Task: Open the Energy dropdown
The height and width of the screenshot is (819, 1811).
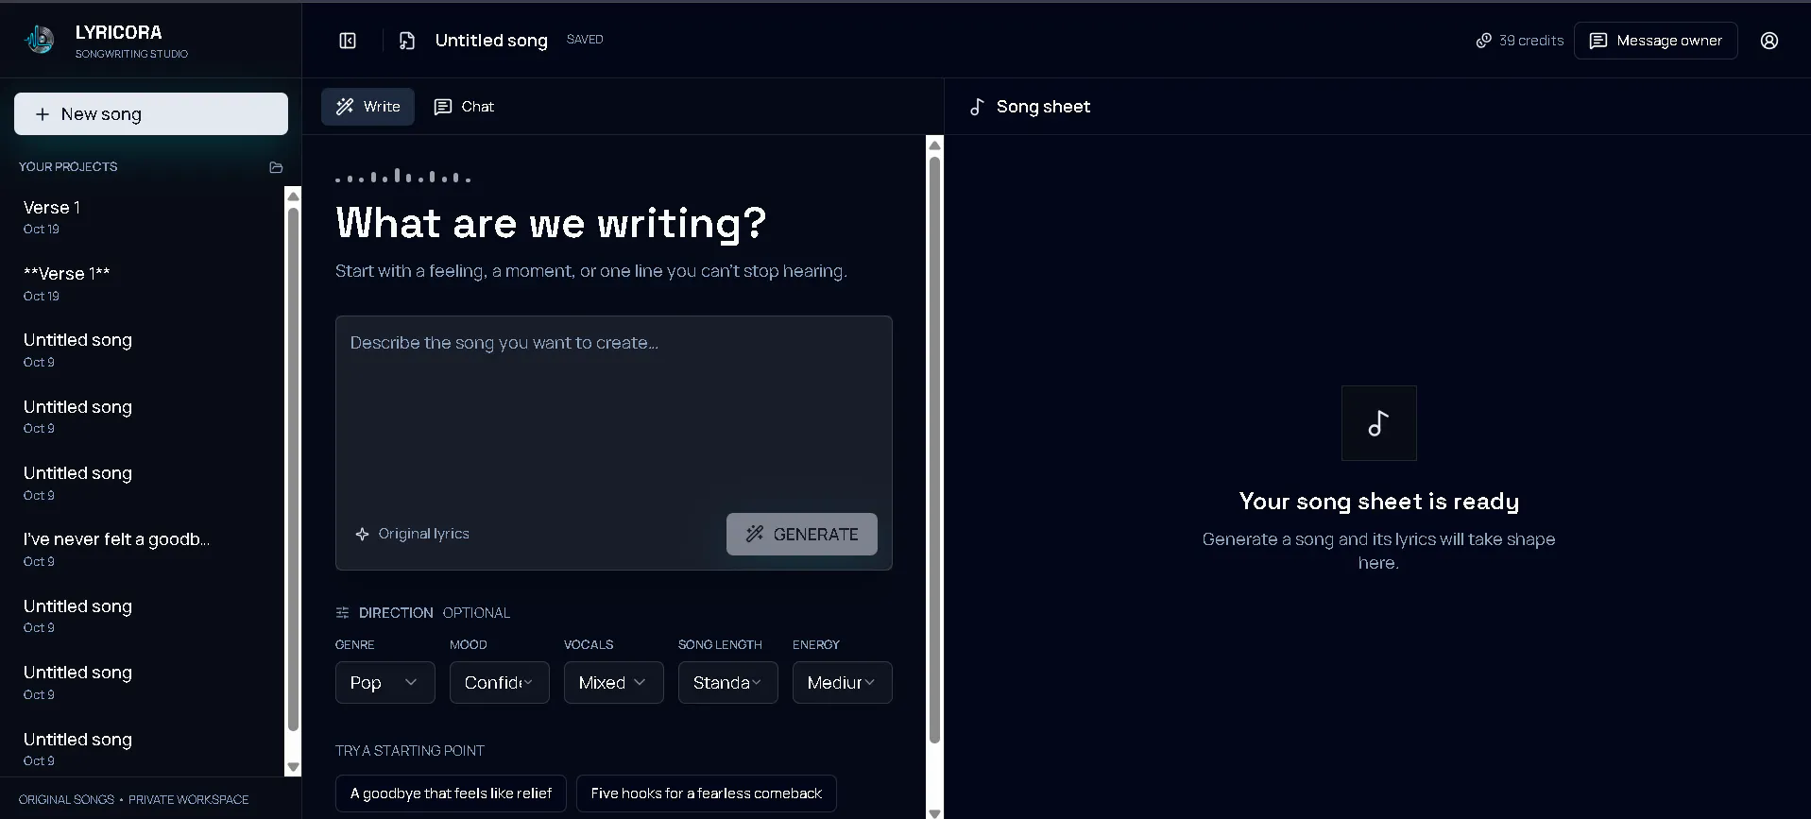Action: point(843,683)
